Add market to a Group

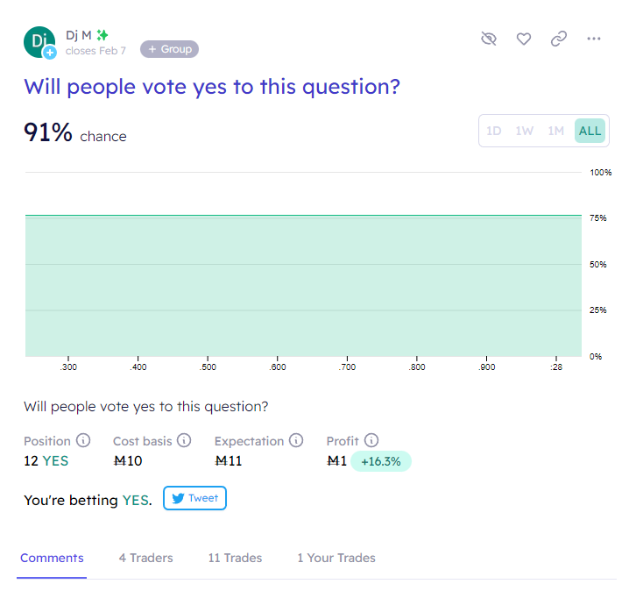(x=170, y=49)
